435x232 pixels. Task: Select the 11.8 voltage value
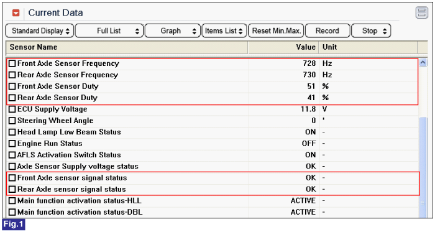tap(308, 109)
